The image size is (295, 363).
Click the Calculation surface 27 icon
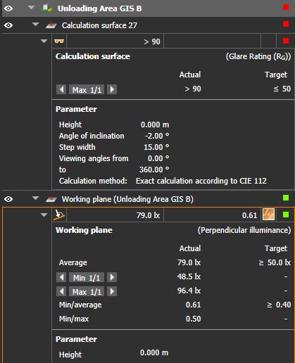pos(51,25)
